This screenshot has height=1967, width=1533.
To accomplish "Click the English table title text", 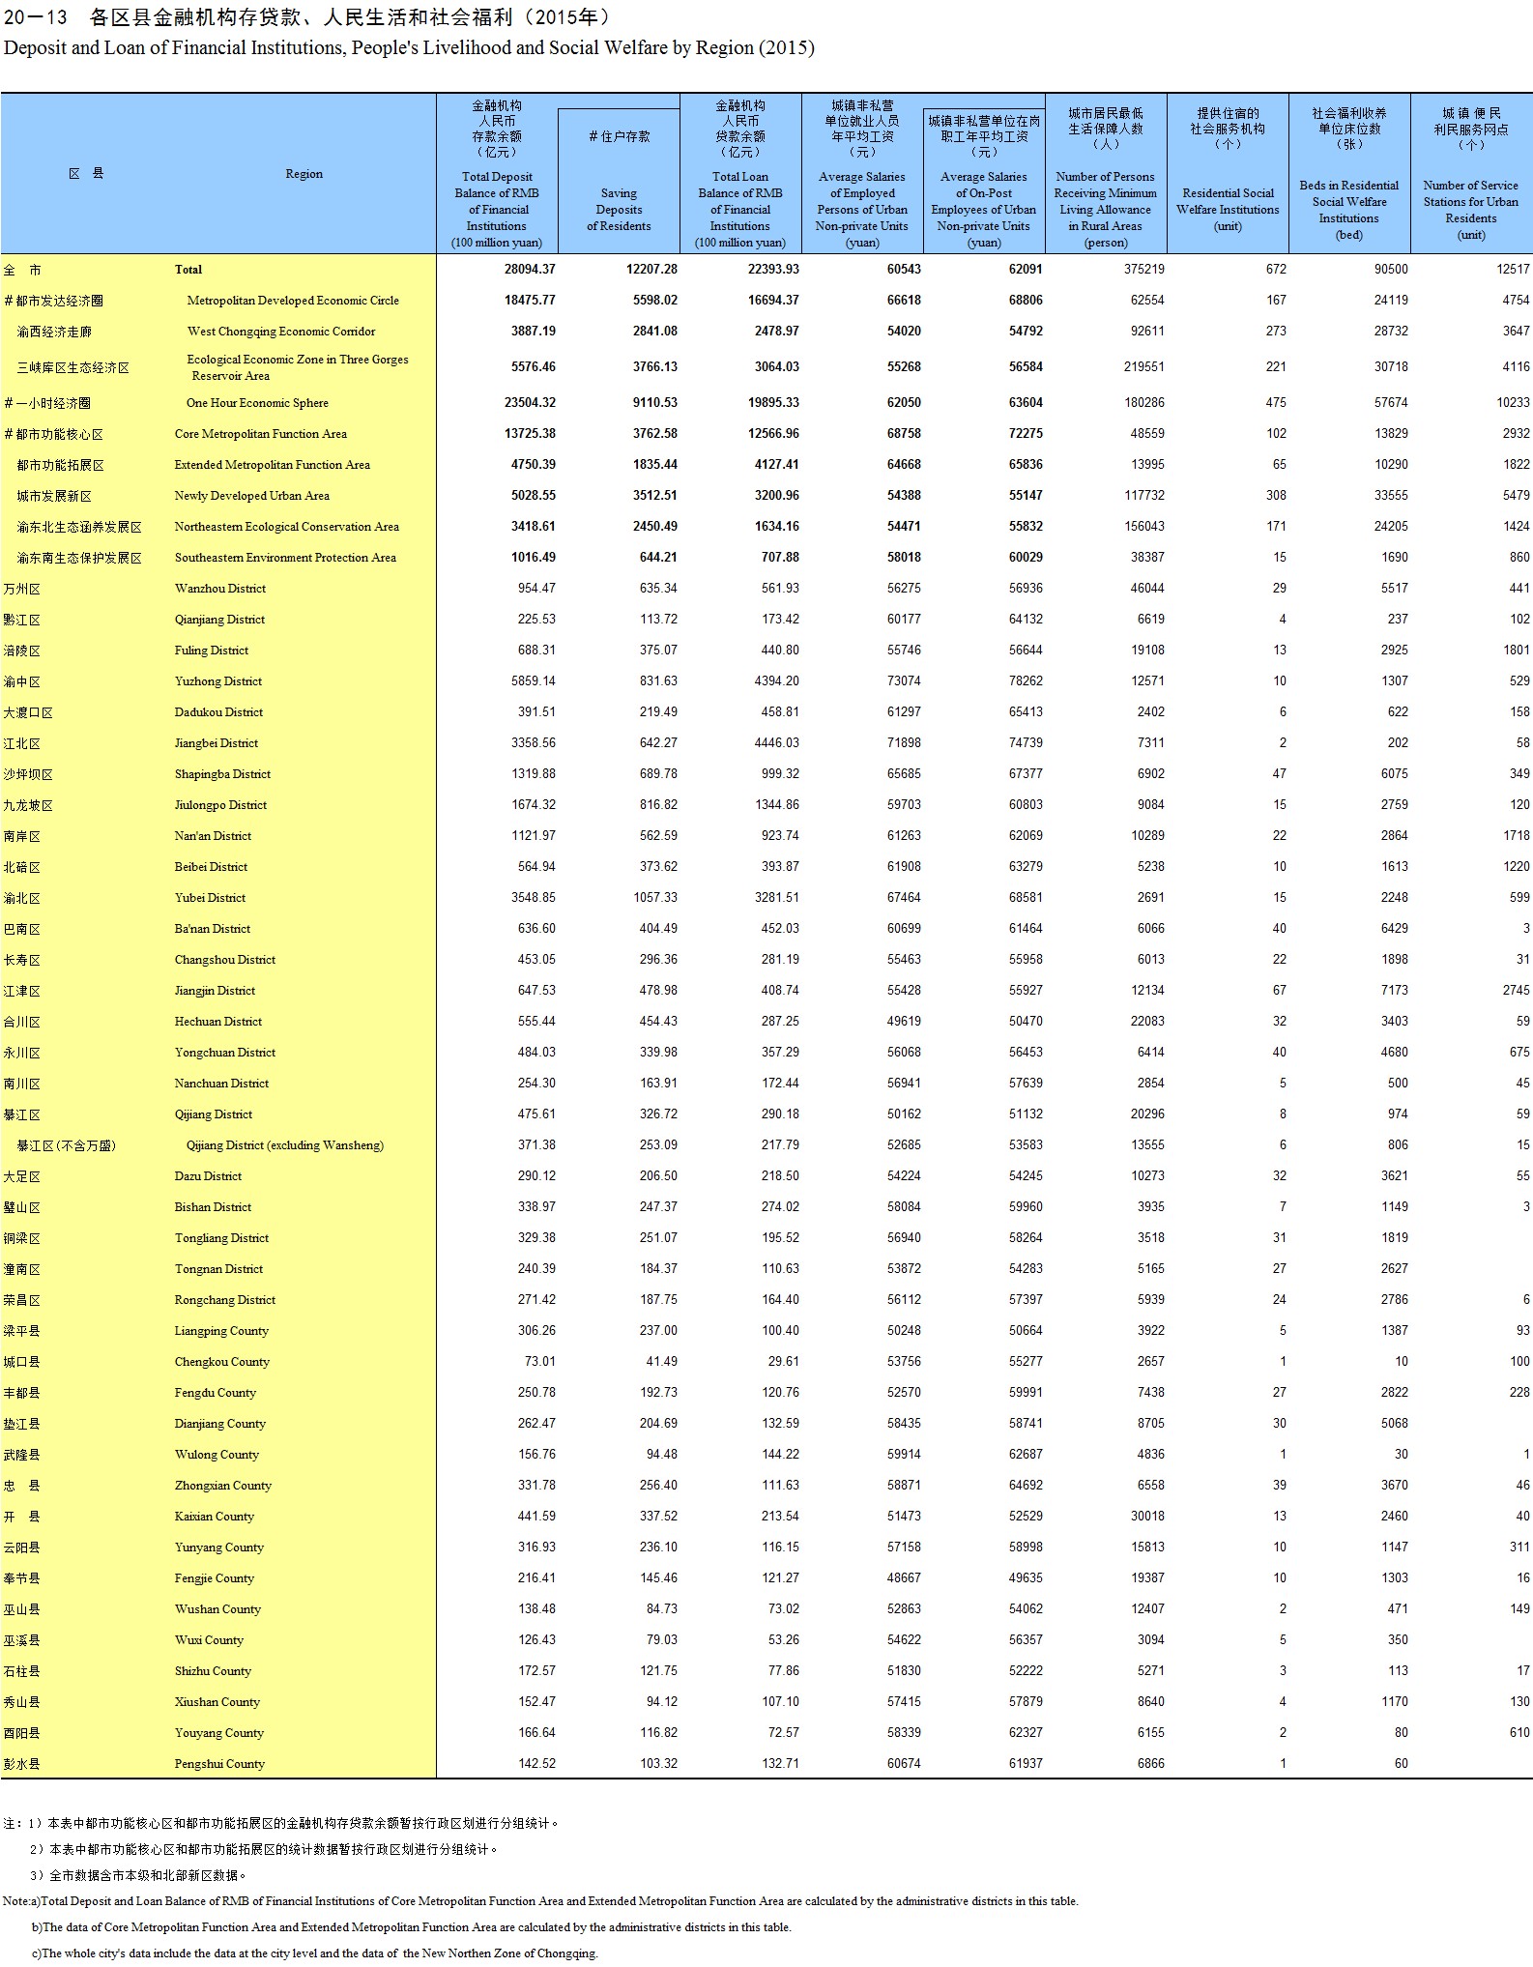I will pos(409,48).
